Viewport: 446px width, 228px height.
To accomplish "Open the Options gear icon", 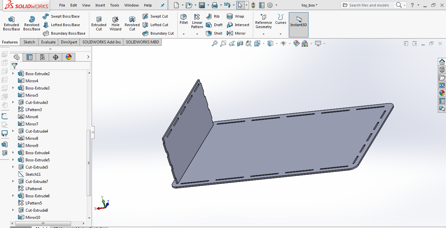I will click(270, 5).
